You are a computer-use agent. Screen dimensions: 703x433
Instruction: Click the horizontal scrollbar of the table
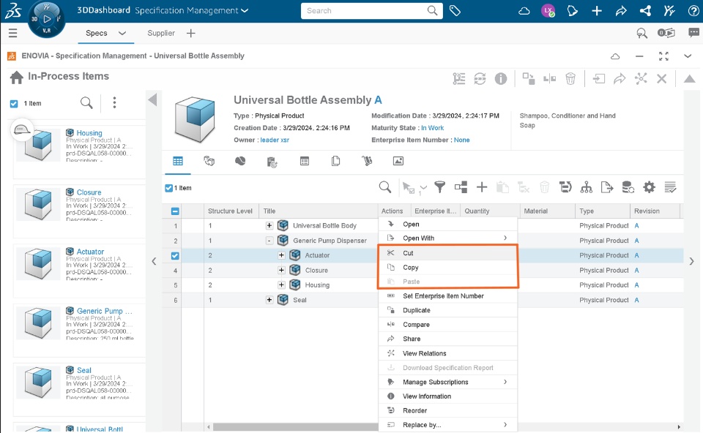(x=296, y=426)
